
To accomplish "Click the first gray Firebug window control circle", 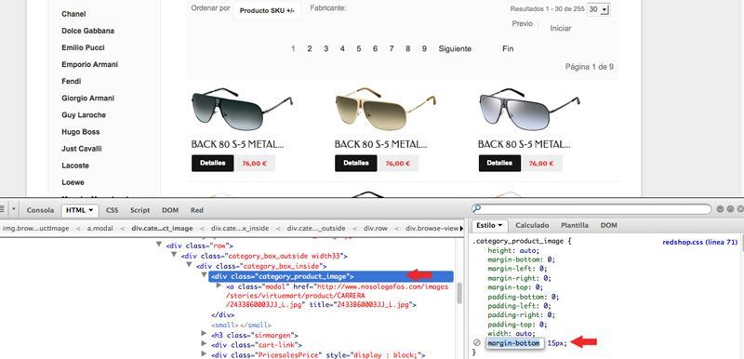I will click(720, 209).
